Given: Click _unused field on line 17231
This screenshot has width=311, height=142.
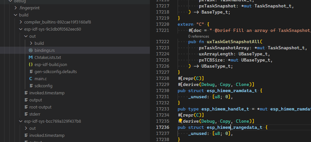Looking at the screenshot, I should [x=197, y=97].
